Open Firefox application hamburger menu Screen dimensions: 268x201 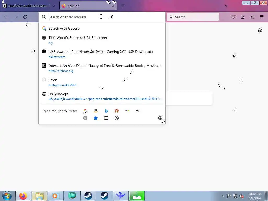tap(262, 17)
